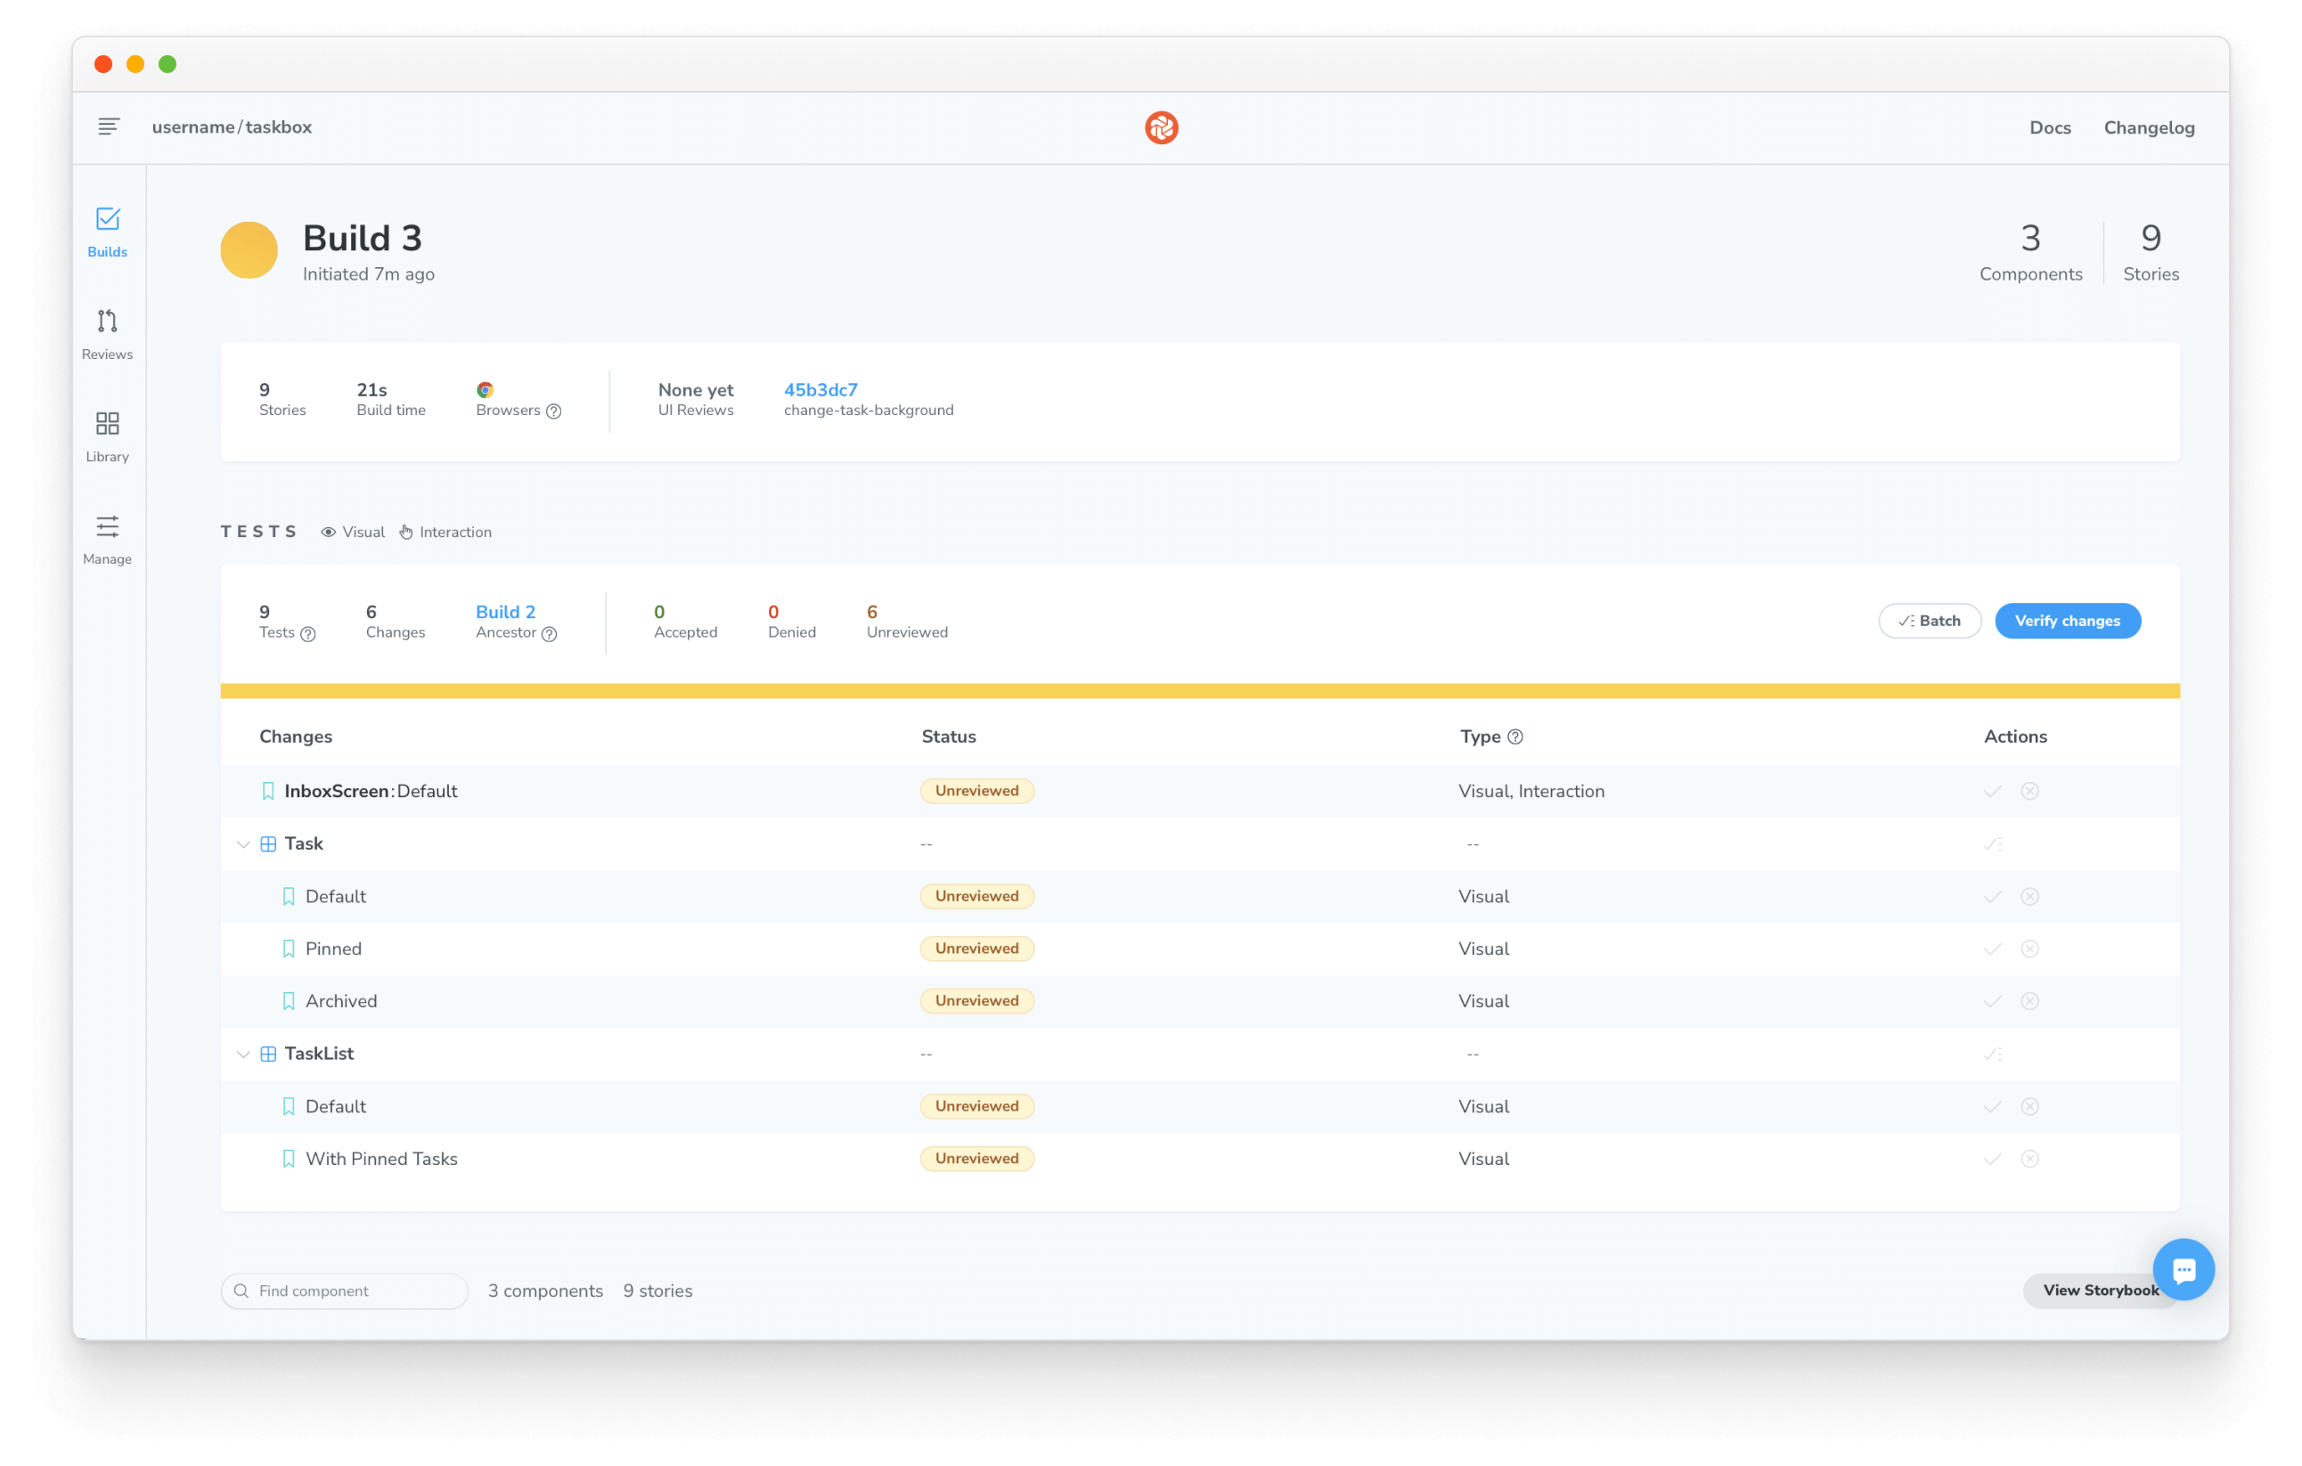Viewport: 2302px width, 1466px height.
Task: Click the Visual eye icon filter
Action: (329, 532)
